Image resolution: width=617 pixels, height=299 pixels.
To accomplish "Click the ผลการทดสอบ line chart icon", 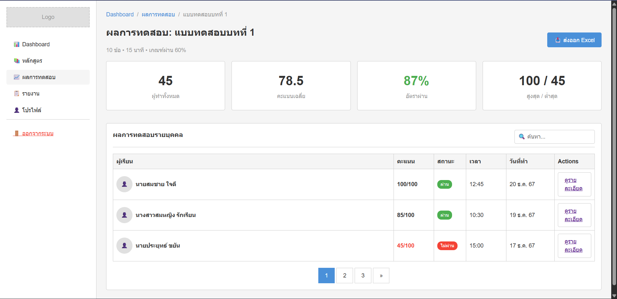I will coord(16,77).
